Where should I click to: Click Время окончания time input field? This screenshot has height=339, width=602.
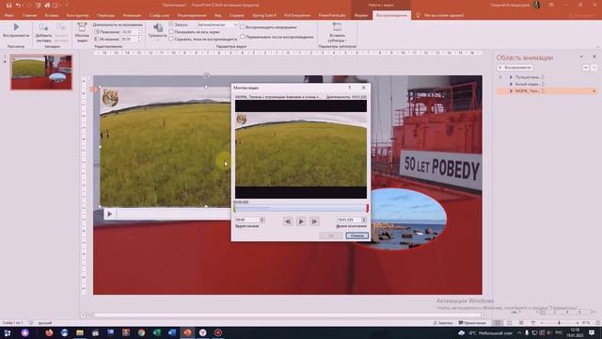349,219
